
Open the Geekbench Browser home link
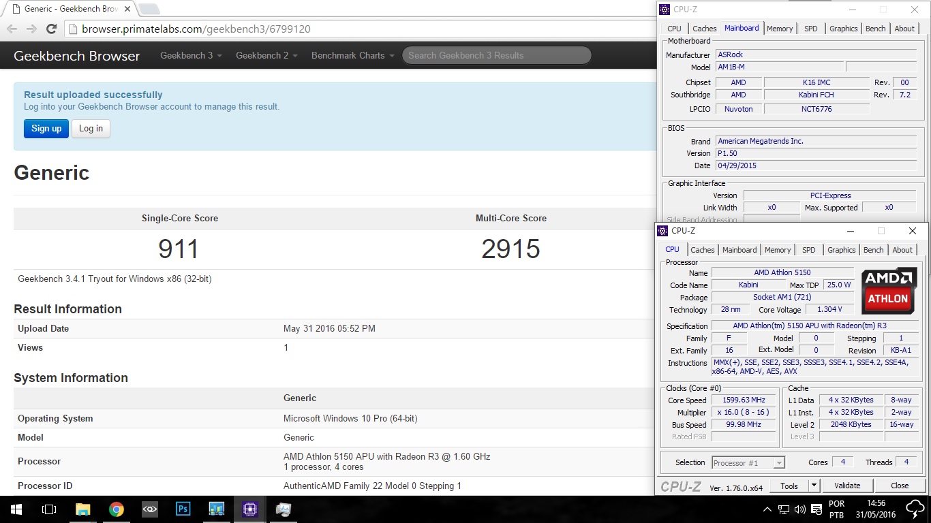point(77,56)
